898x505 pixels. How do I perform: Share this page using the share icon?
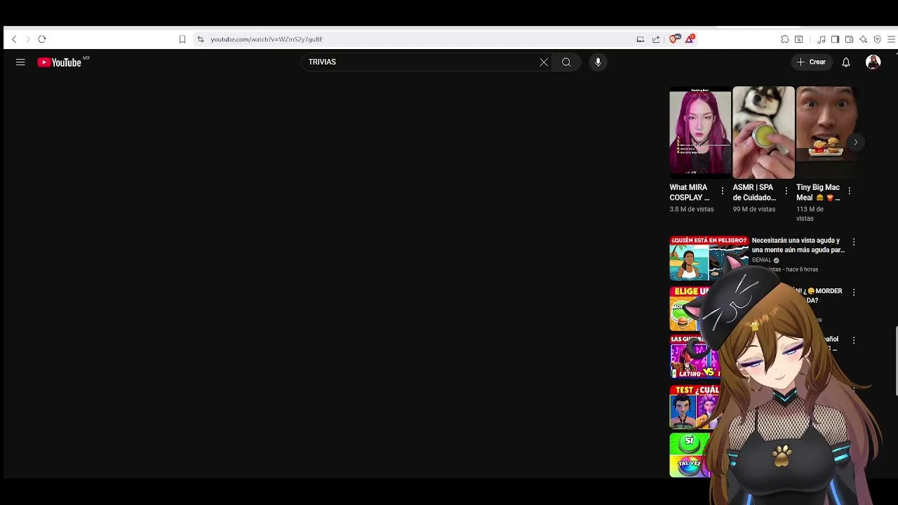[x=656, y=39]
